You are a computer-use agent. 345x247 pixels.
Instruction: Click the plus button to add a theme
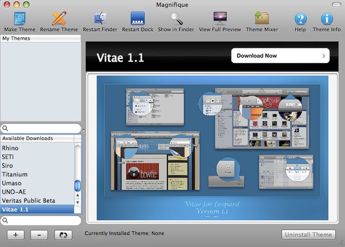16,235
